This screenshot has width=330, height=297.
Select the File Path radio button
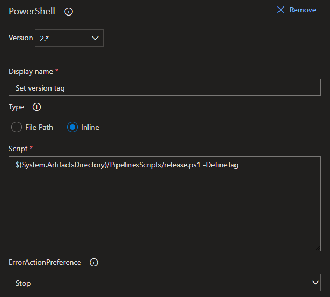point(17,127)
